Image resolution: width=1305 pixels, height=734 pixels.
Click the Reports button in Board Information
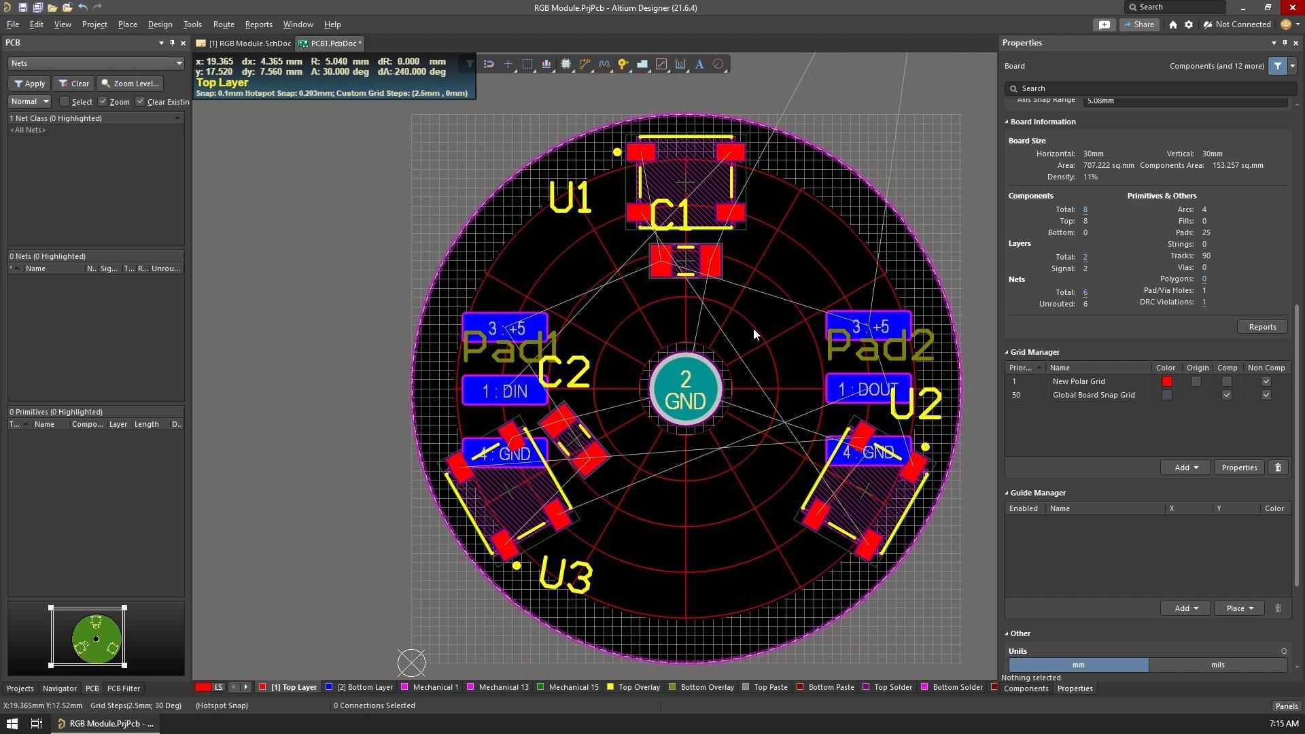click(x=1261, y=327)
